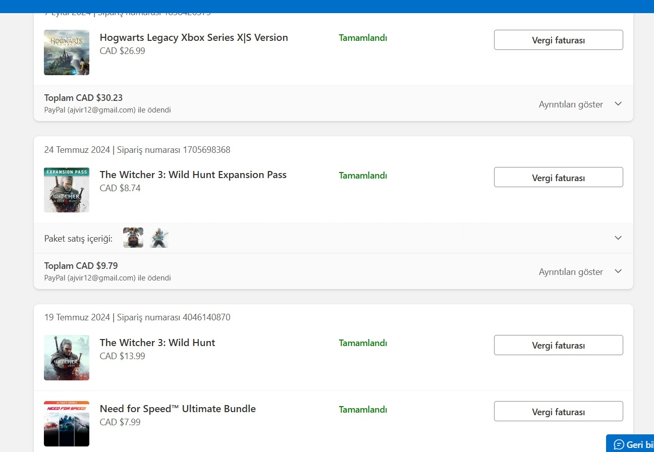The image size is (654, 452).
Task: Click Tamamlandı status for The Witcher 3: Wild Hunt
Action: point(363,343)
